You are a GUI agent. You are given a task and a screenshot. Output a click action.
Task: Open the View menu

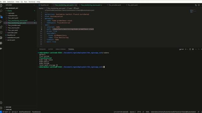click(17, 2)
